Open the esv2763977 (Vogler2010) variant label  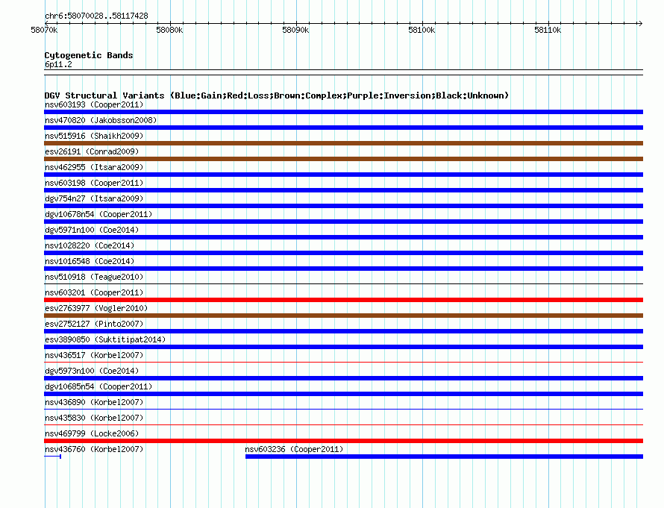pyautogui.click(x=96, y=308)
